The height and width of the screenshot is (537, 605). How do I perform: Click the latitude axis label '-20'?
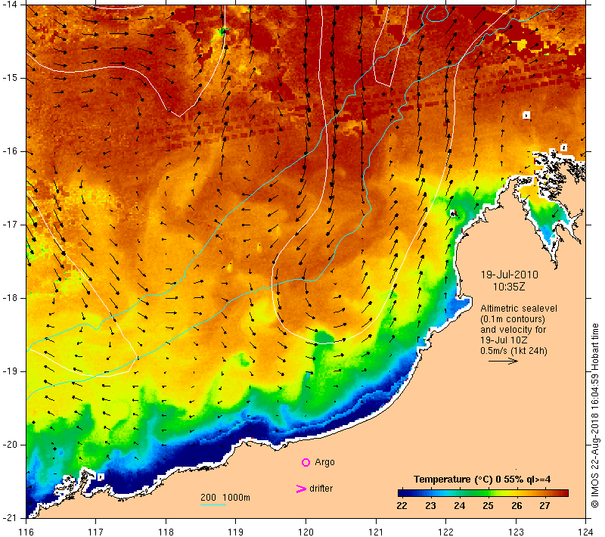click(10, 445)
